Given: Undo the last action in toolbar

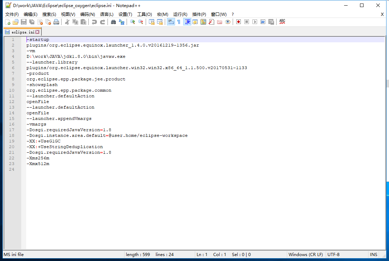Looking at the screenshot, I should point(94,22).
